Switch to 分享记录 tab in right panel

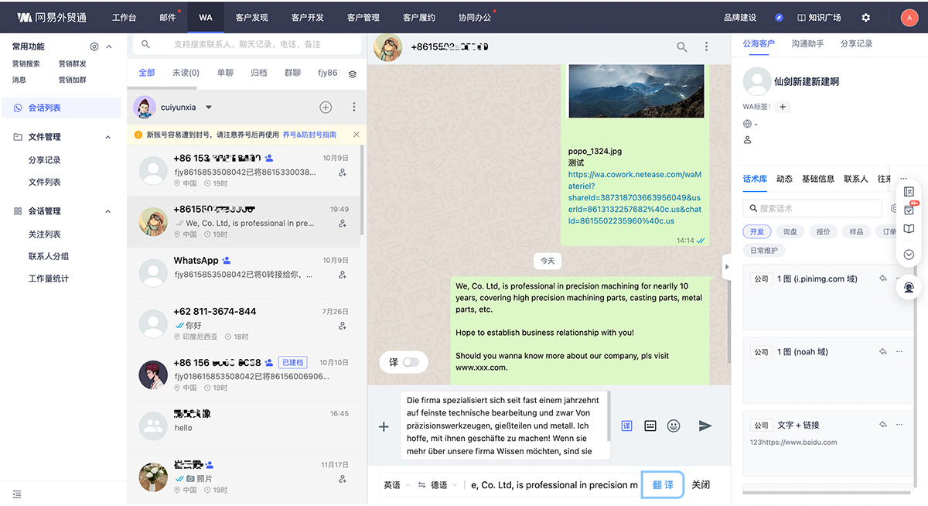tap(857, 44)
